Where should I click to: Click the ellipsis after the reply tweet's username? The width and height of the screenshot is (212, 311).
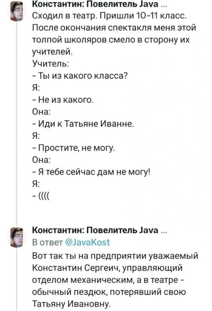coord(163,231)
